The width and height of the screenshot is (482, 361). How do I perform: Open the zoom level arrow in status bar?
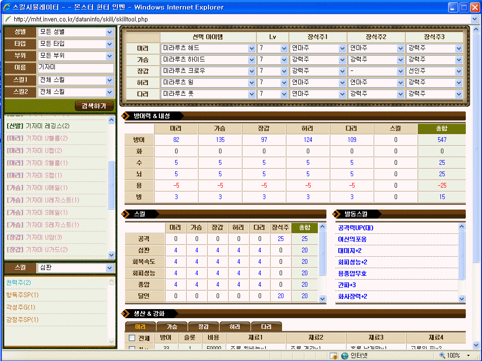468,356
